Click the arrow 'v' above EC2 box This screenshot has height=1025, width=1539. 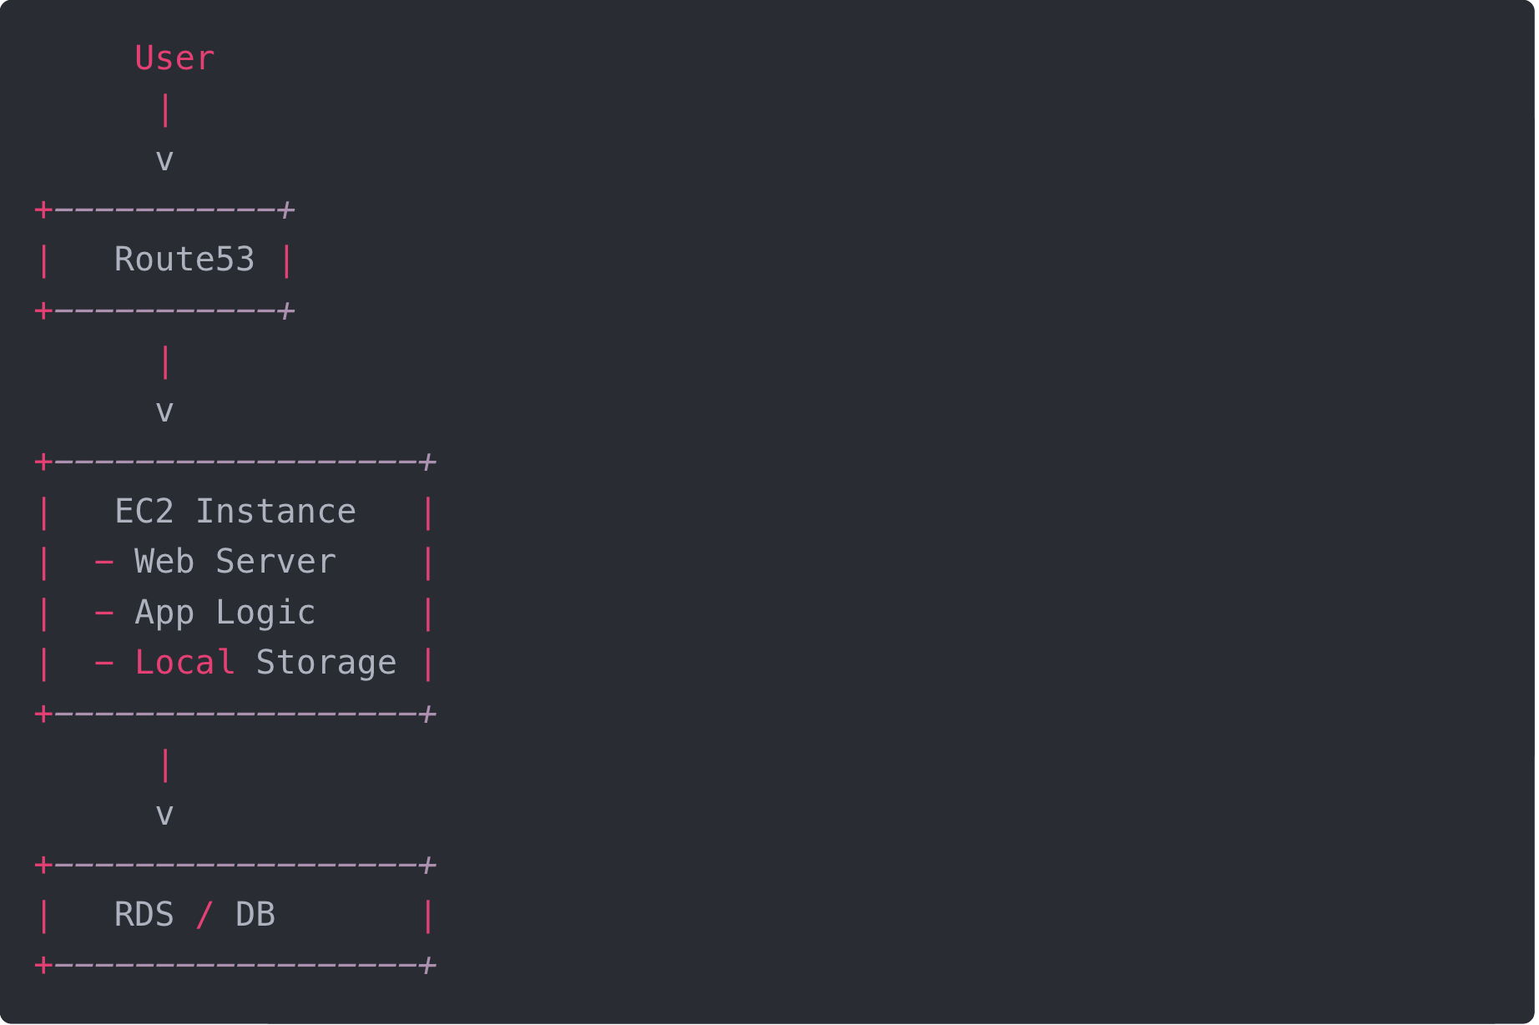(164, 412)
